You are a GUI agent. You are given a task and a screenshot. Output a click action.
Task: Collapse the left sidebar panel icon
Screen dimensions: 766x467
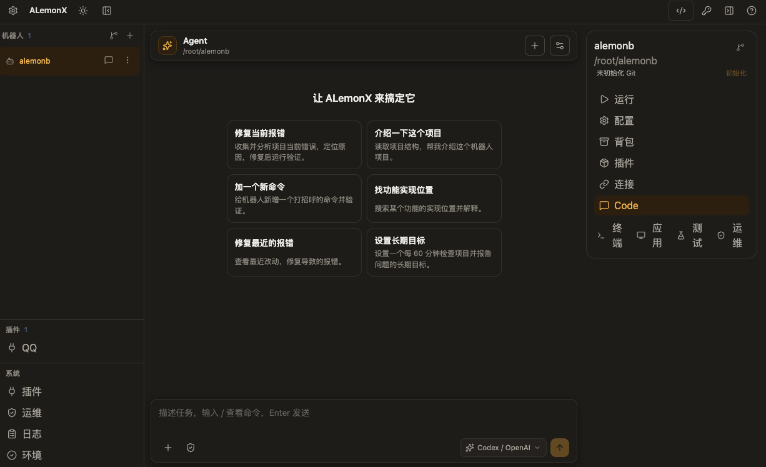[107, 11]
